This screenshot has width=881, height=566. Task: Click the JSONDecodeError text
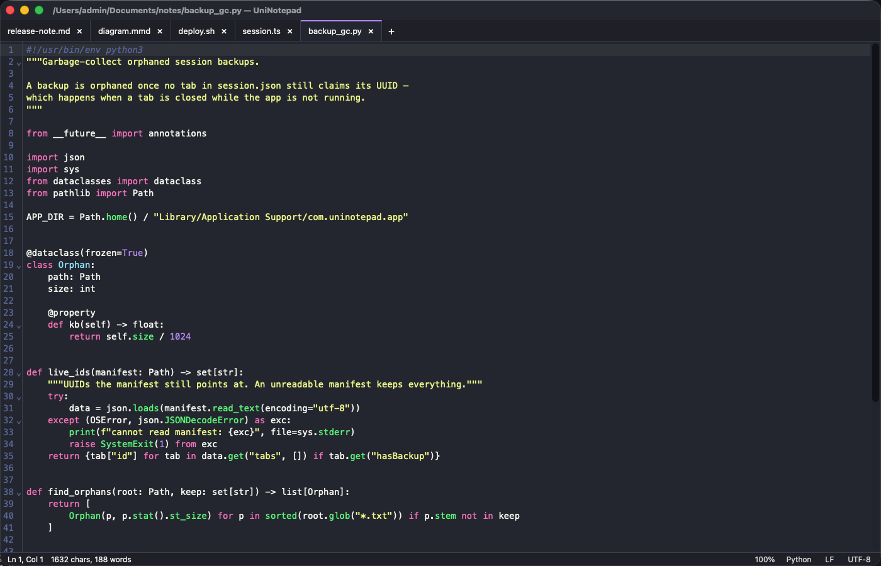[x=204, y=420]
